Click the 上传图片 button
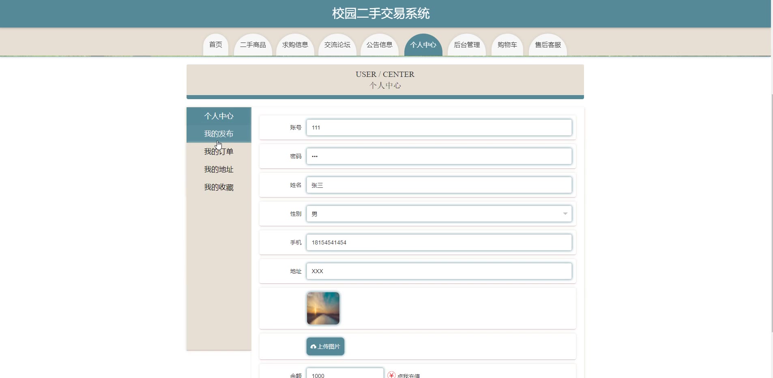This screenshot has width=773, height=378. coord(325,346)
